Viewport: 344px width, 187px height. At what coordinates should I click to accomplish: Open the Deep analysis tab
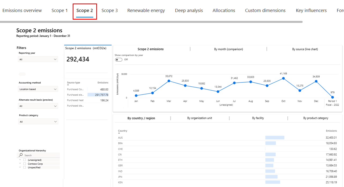[189, 10]
